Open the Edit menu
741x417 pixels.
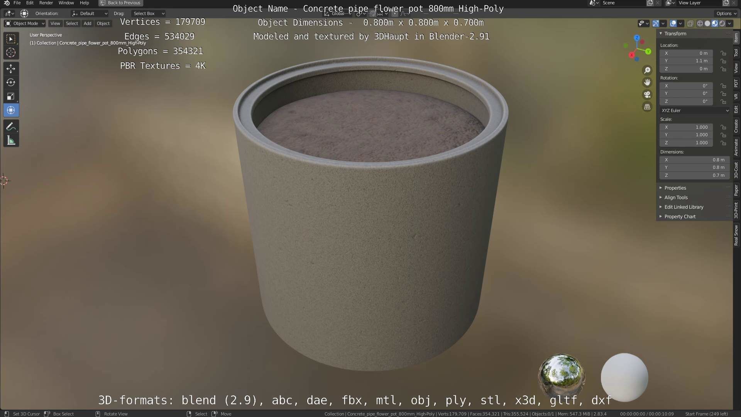[x=30, y=3]
